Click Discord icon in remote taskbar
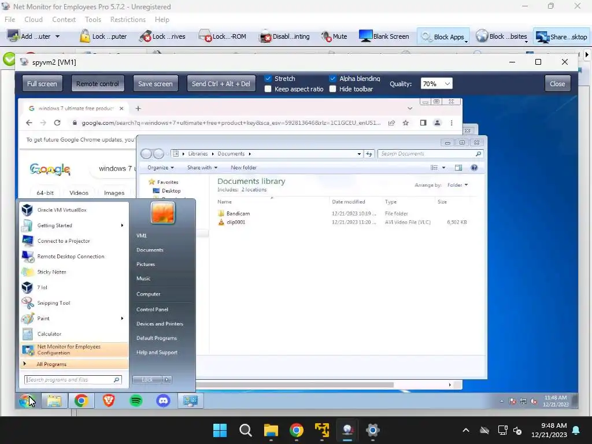 [x=163, y=401]
